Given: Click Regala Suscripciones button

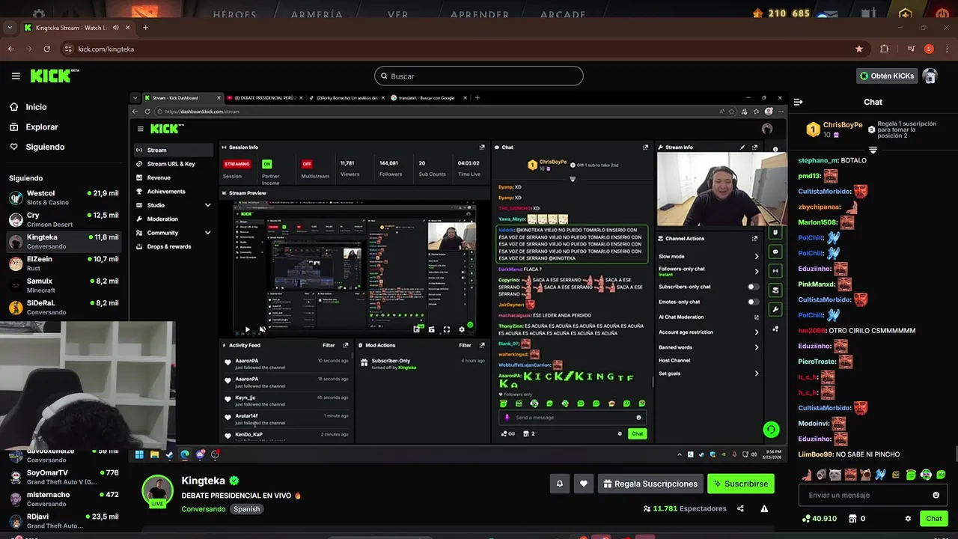Looking at the screenshot, I should pos(650,484).
